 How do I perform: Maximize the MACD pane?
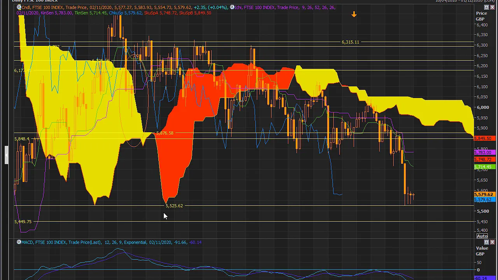(486, 242)
